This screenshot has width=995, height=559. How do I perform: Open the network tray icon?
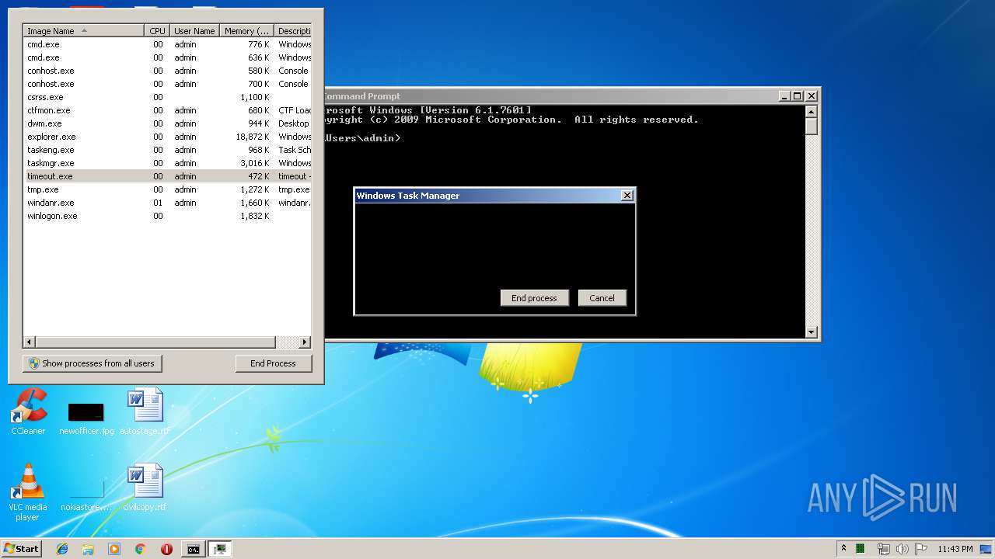pyautogui.click(x=884, y=549)
